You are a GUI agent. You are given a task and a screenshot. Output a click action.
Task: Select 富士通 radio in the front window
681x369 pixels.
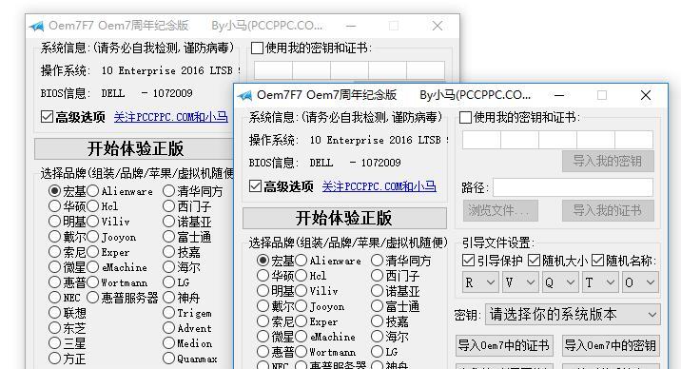pyautogui.click(x=377, y=306)
